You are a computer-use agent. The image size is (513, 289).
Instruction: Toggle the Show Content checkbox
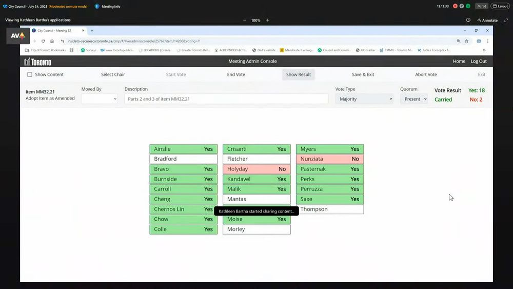click(30, 74)
